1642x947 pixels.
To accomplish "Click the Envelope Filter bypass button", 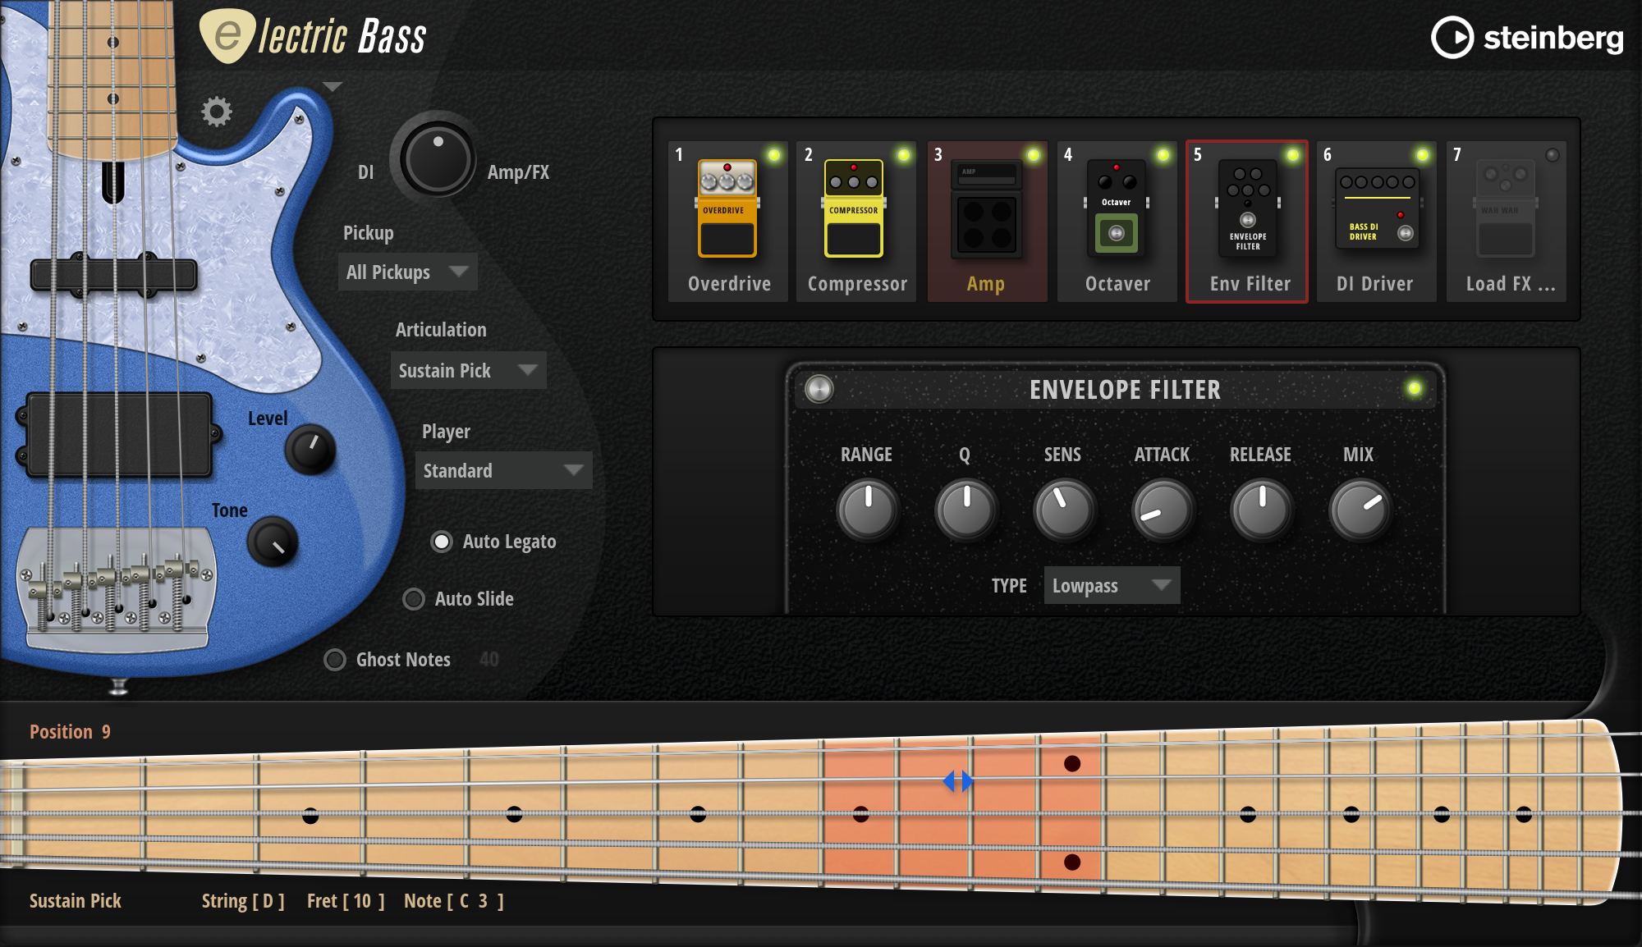I will coord(819,389).
